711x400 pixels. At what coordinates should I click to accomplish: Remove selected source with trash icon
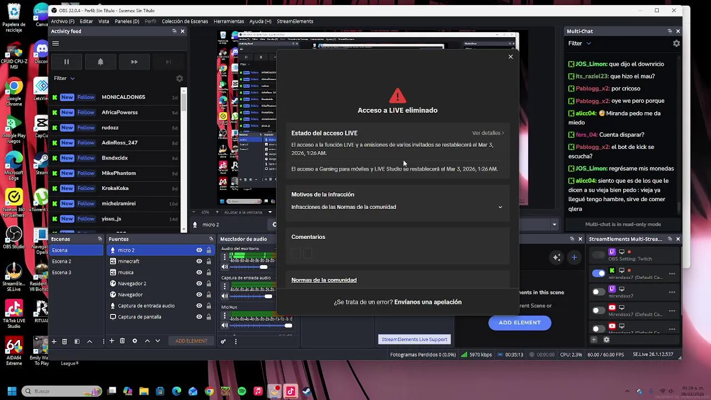pyautogui.click(x=122, y=341)
